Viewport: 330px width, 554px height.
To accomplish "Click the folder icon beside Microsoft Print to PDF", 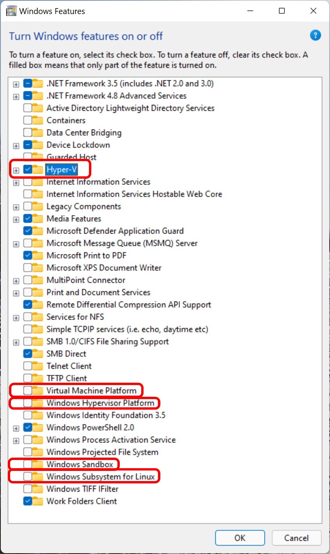I will tap(38, 255).
